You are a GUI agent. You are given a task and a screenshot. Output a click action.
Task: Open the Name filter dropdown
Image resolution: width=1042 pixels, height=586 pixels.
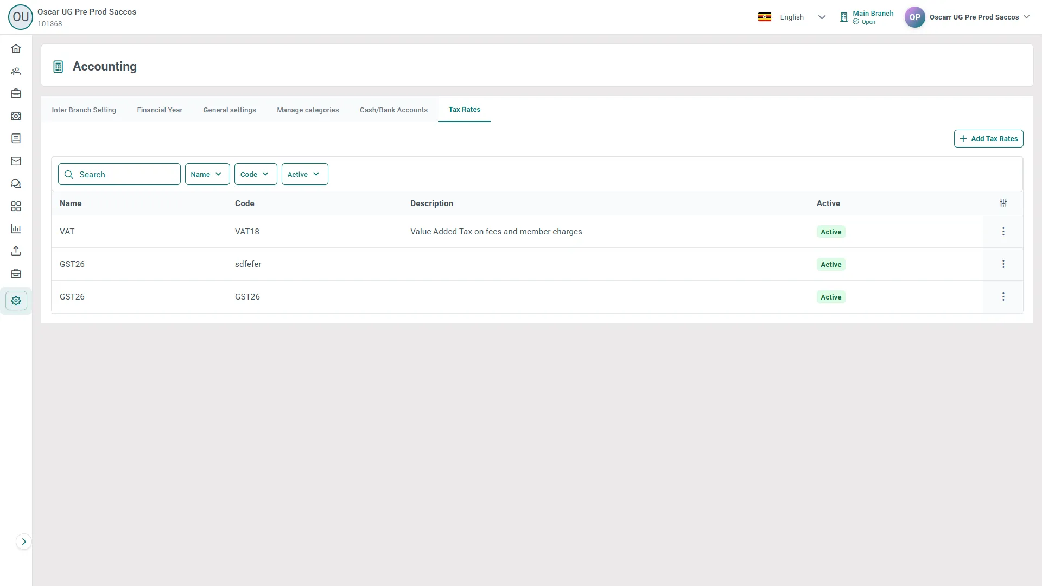207,174
